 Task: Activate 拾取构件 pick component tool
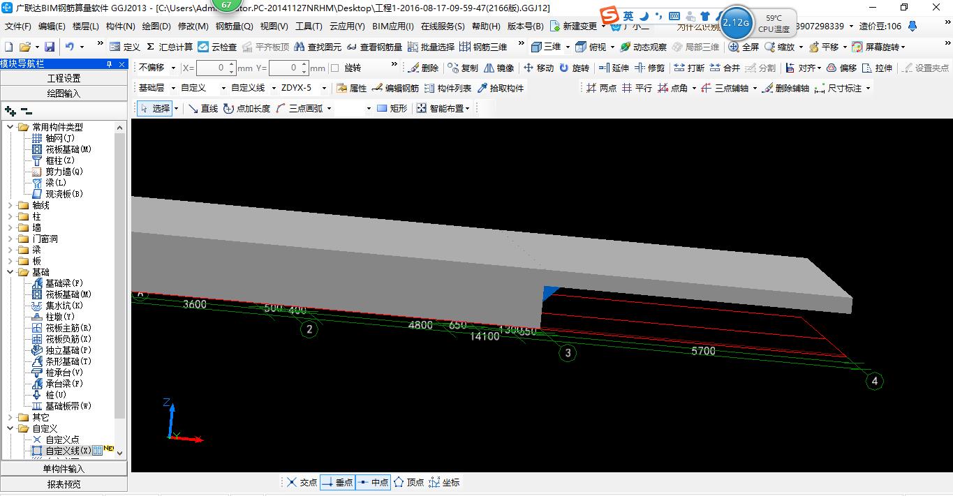point(500,88)
